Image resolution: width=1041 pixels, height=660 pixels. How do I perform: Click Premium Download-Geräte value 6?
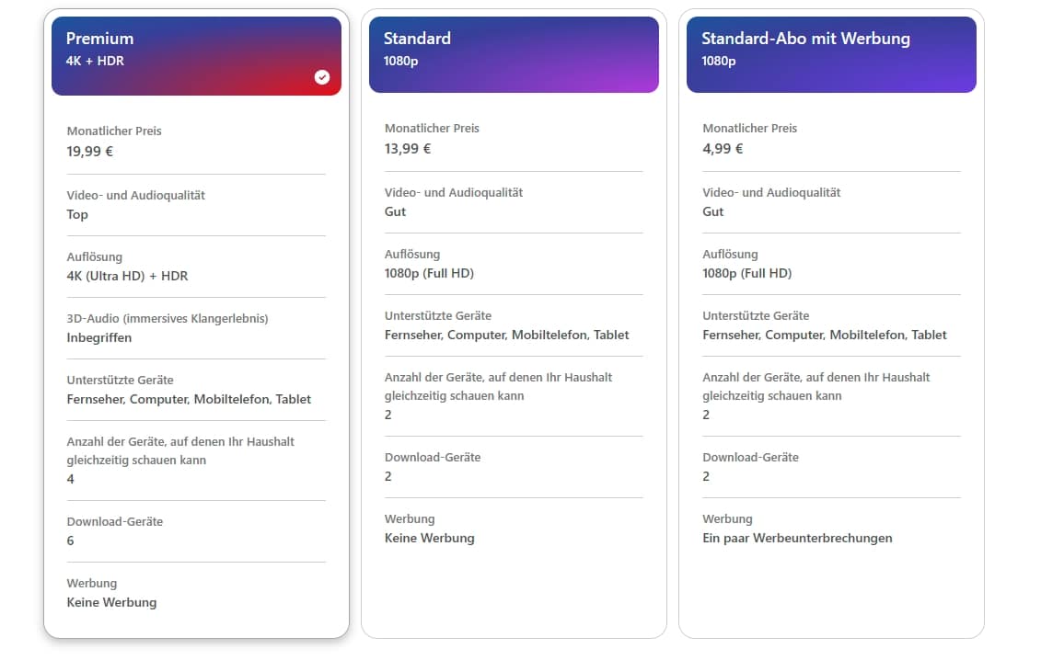[x=71, y=541]
